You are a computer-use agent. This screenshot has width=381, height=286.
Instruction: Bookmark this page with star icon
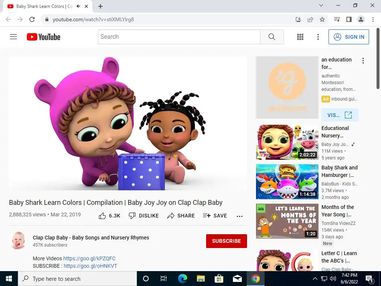[x=322, y=19]
